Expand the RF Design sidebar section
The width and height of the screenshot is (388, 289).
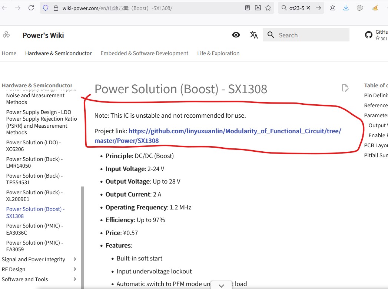pyautogui.click(x=75, y=269)
